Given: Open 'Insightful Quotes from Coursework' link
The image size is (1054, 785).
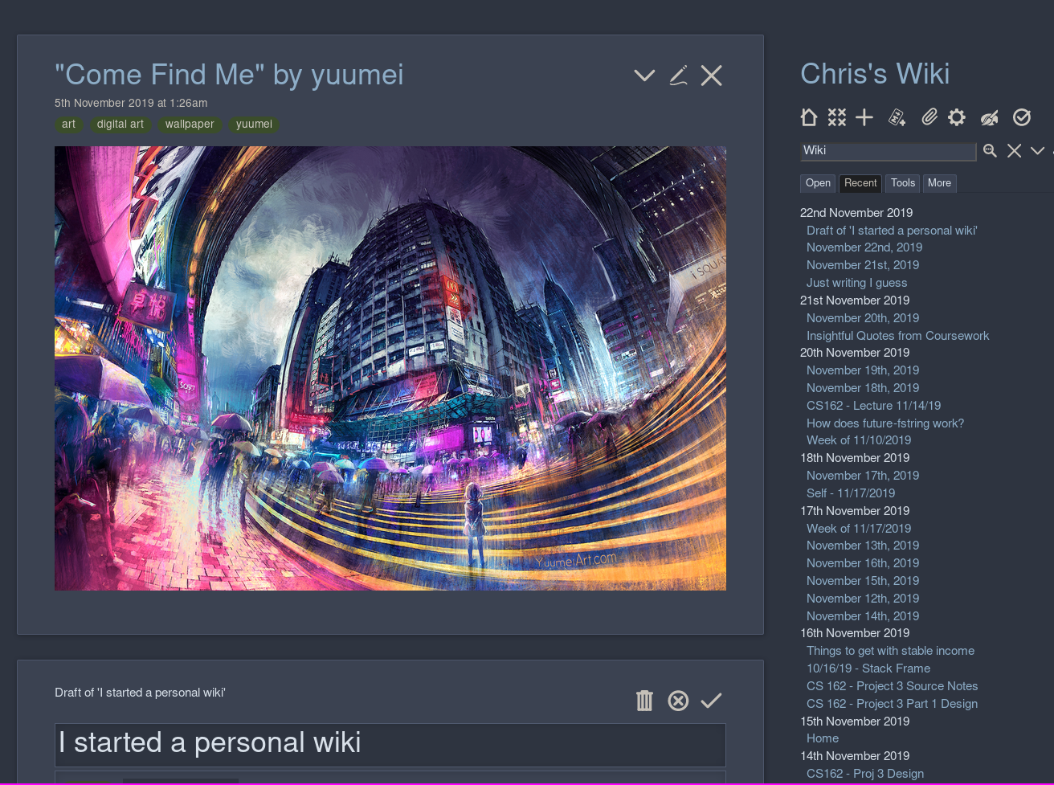Looking at the screenshot, I should 898,336.
